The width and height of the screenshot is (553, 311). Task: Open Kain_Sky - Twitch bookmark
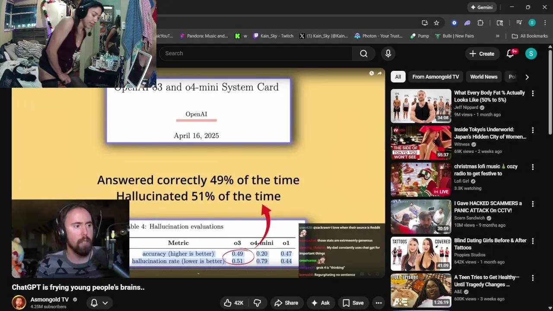click(x=273, y=36)
